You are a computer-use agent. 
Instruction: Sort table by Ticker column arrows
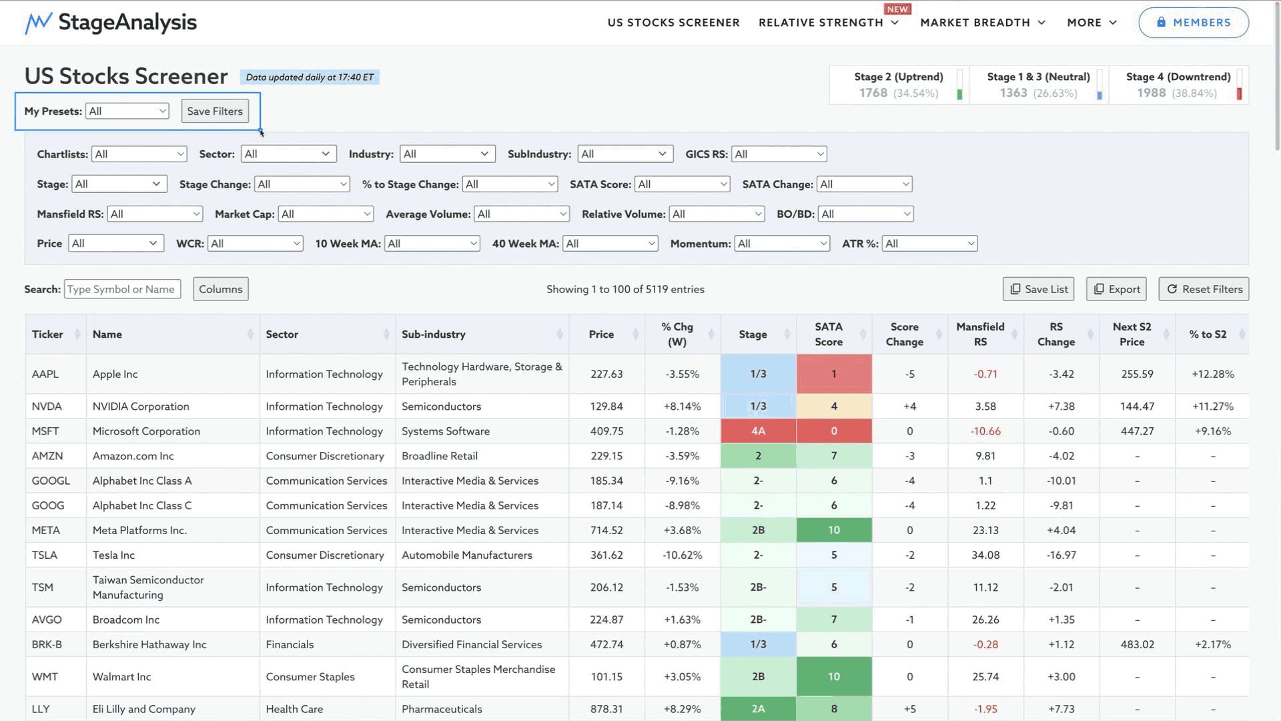tap(77, 334)
